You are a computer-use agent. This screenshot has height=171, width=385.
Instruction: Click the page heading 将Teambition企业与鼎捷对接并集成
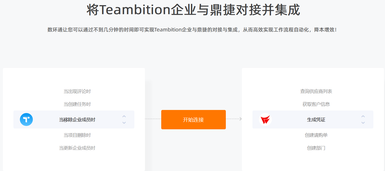pos(193,10)
